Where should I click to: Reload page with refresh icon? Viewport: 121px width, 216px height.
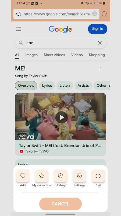104,14
